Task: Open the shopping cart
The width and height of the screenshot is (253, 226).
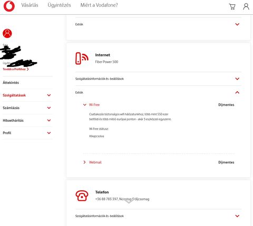Action: point(232,6)
